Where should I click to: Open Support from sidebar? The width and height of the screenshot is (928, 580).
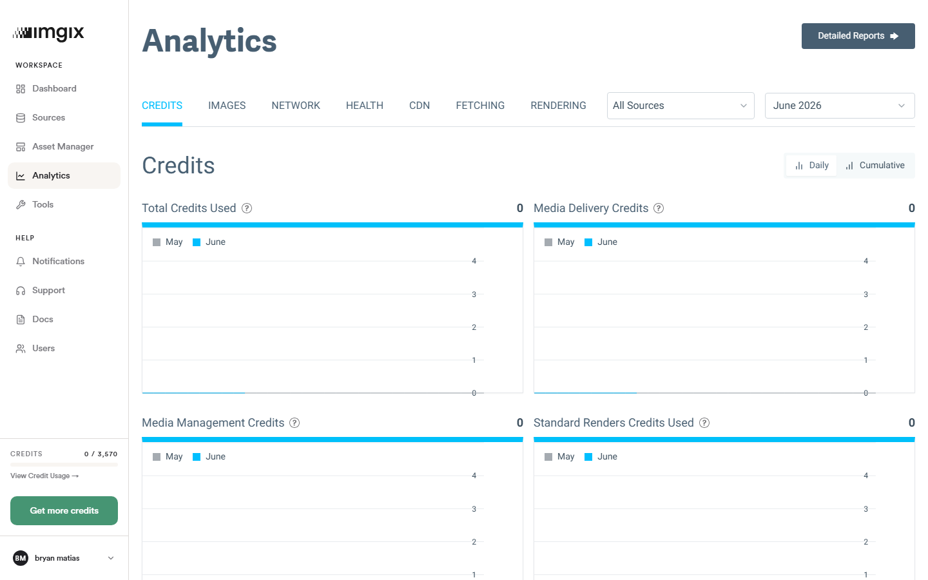click(64, 291)
